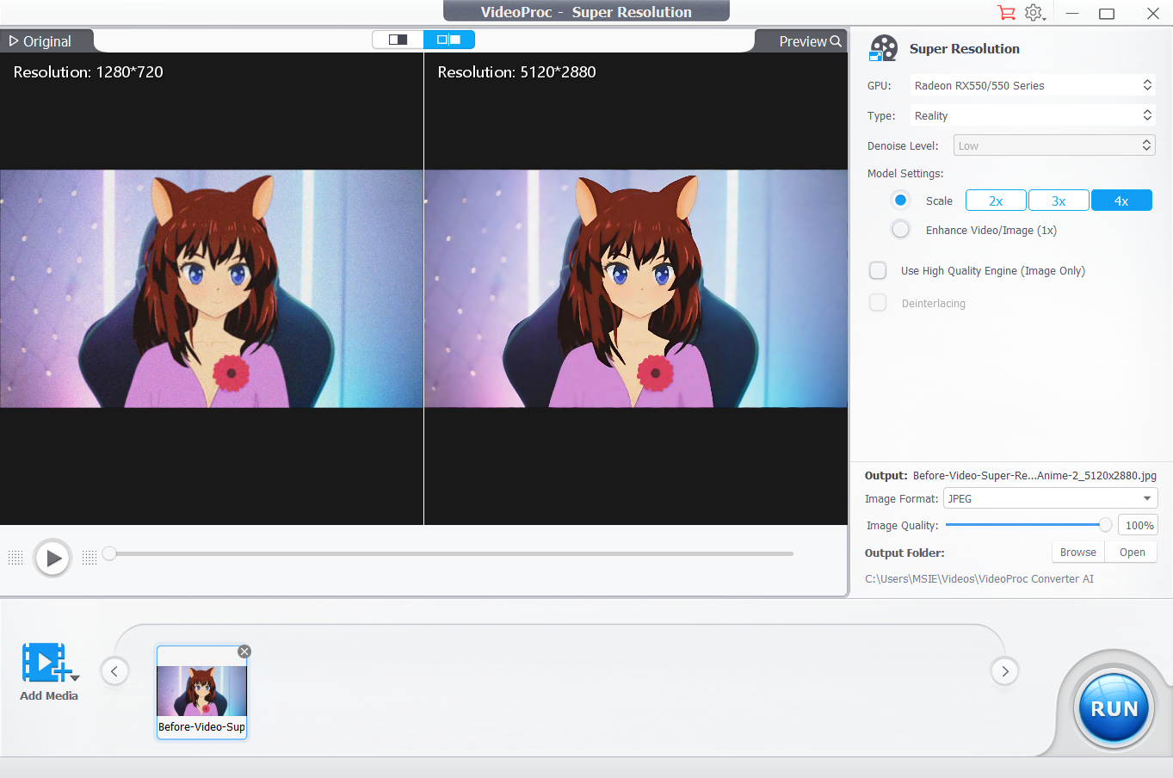Choose the 3x scale option
The height and width of the screenshot is (778, 1173).
1059,201
